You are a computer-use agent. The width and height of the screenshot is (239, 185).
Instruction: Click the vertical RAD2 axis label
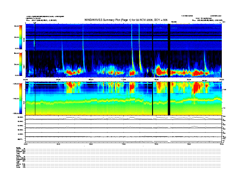pos(24,40)
